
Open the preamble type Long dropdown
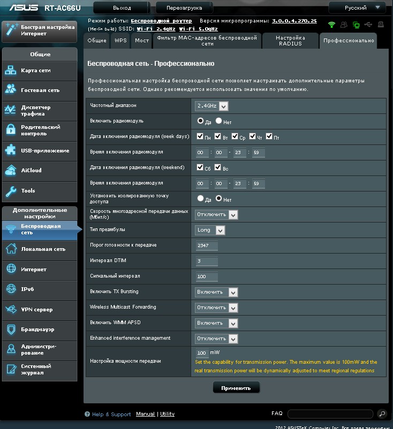pyautogui.click(x=210, y=230)
